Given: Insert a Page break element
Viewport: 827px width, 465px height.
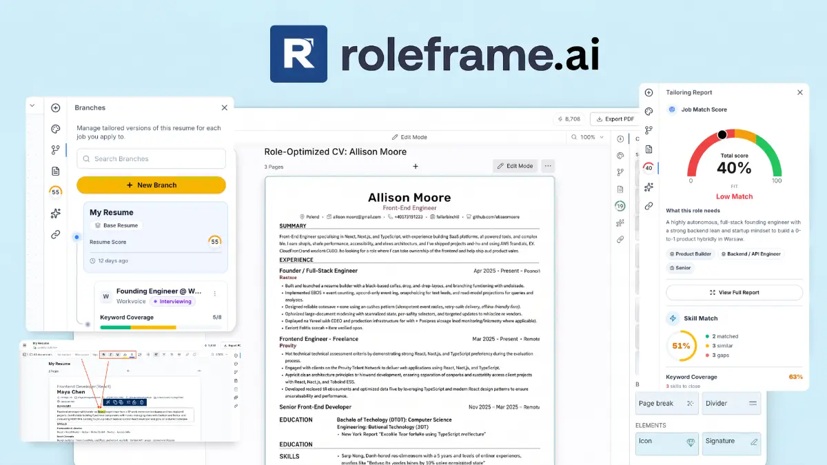Looking at the screenshot, I should (x=667, y=404).
